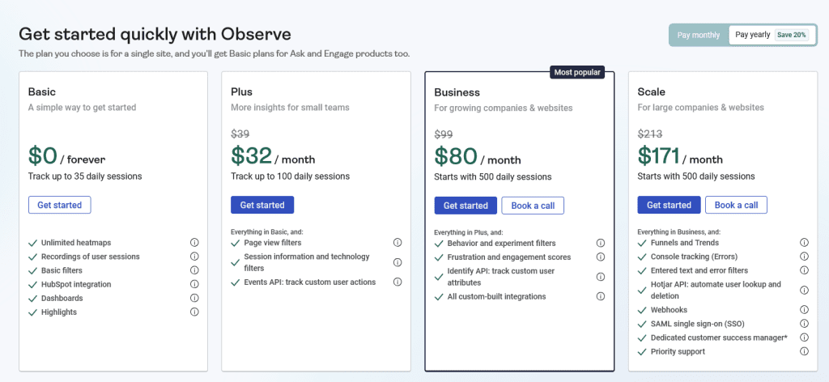Show info for Events API custom actions
The width and height of the screenshot is (829, 382).
pyautogui.click(x=397, y=282)
